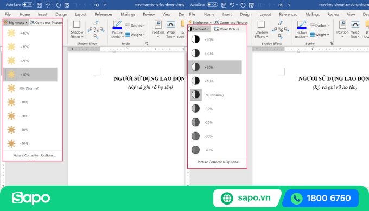Select -10% contrast option
The height and width of the screenshot is (211, 369).
[x=215, y=109]
